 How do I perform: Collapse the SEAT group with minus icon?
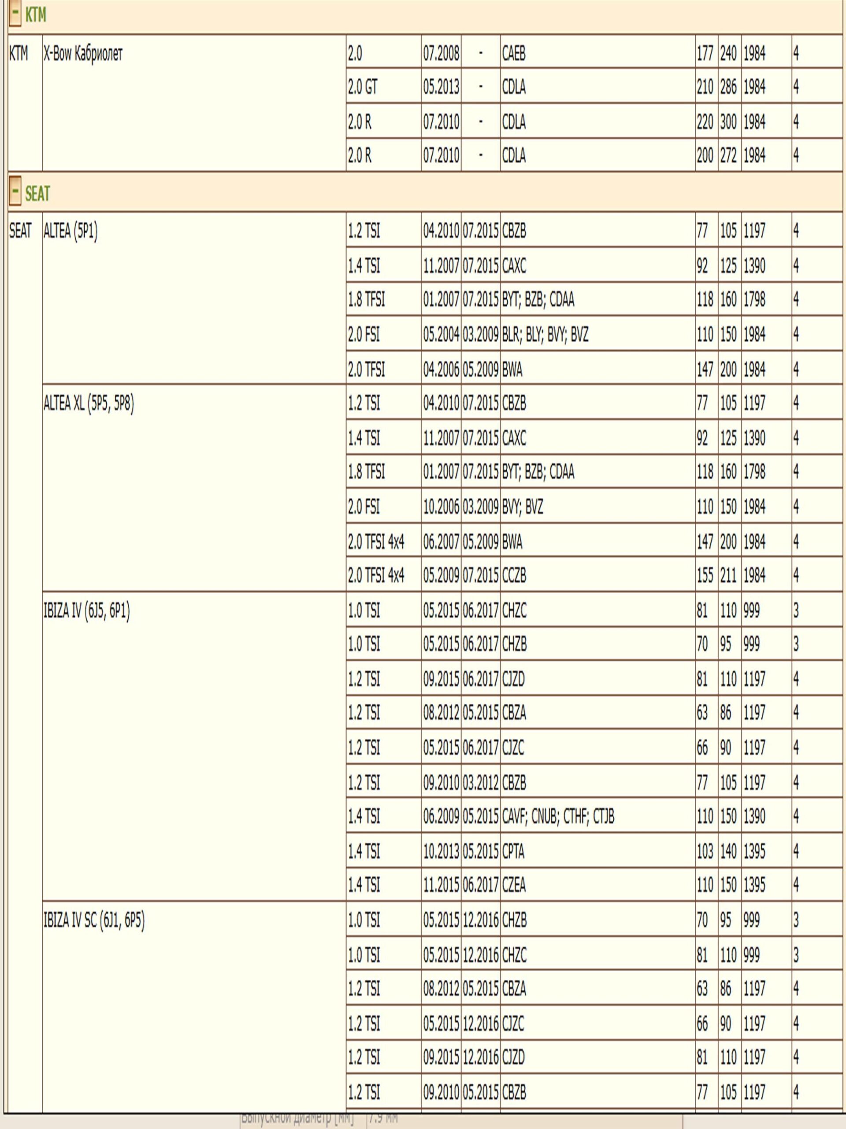tap(15, 193)
